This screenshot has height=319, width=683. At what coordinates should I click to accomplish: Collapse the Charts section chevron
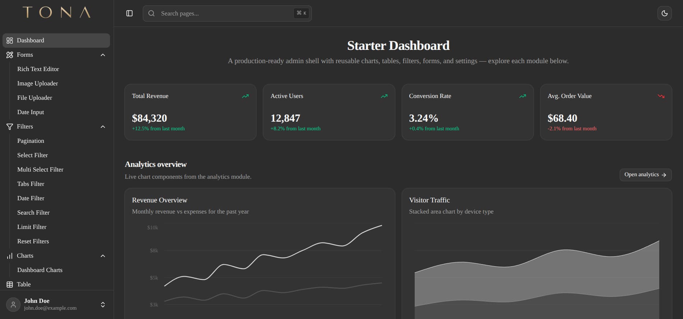pyautogui.click(x=103, y=256)
